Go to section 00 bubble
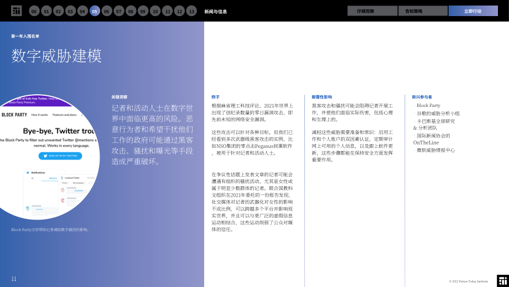This screenshot has width=509, height=287. click(34, 11)
